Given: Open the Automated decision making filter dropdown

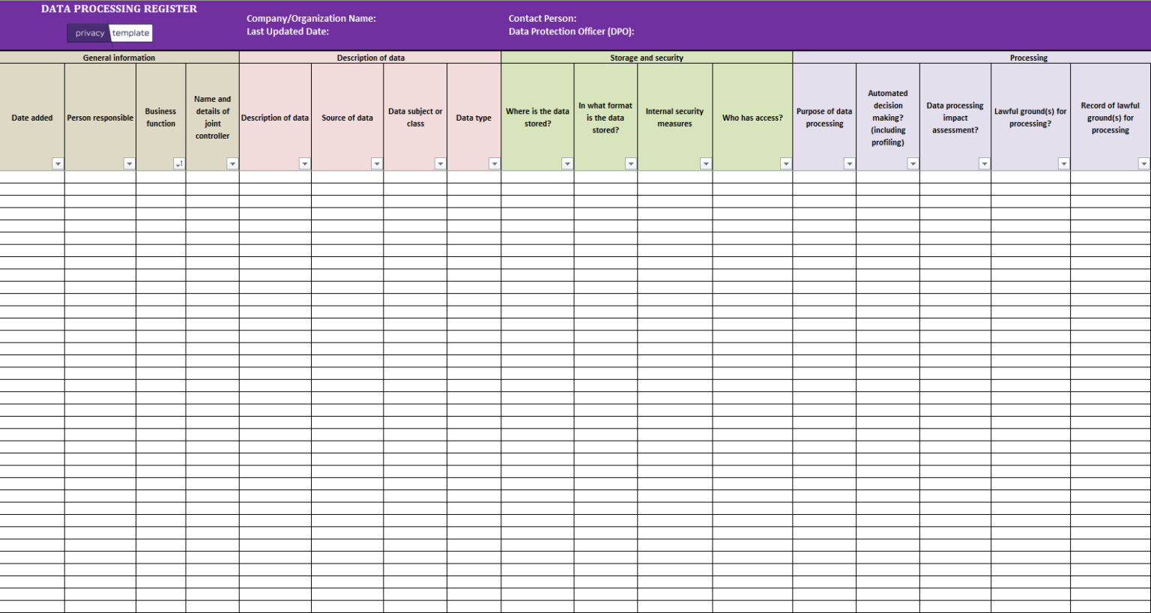Looking at the screenshot, I should (913, 163).
